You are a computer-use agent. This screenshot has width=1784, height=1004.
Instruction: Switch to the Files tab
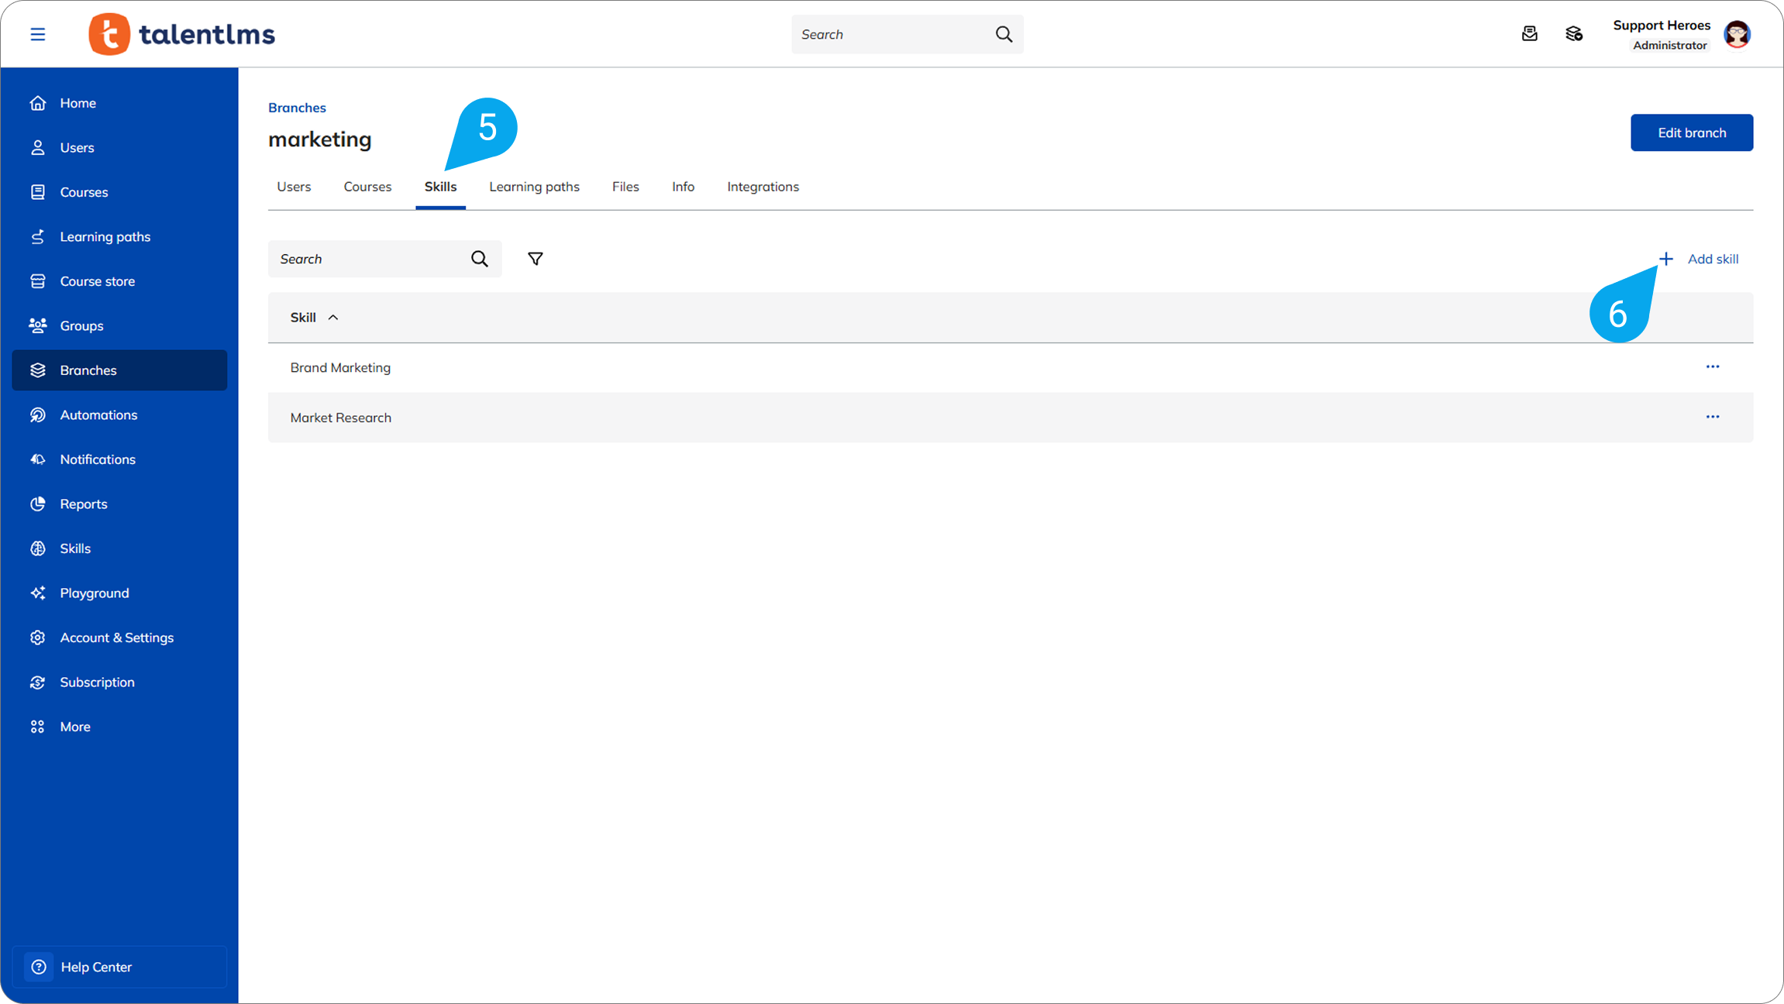[625, 187]
